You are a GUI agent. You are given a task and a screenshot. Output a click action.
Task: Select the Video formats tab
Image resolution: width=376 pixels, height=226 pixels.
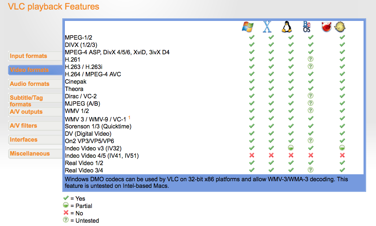coord(35,70)
